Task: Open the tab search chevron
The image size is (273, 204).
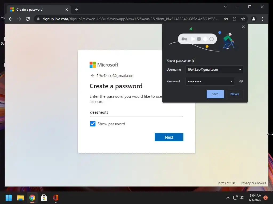Action: [225, 7]
